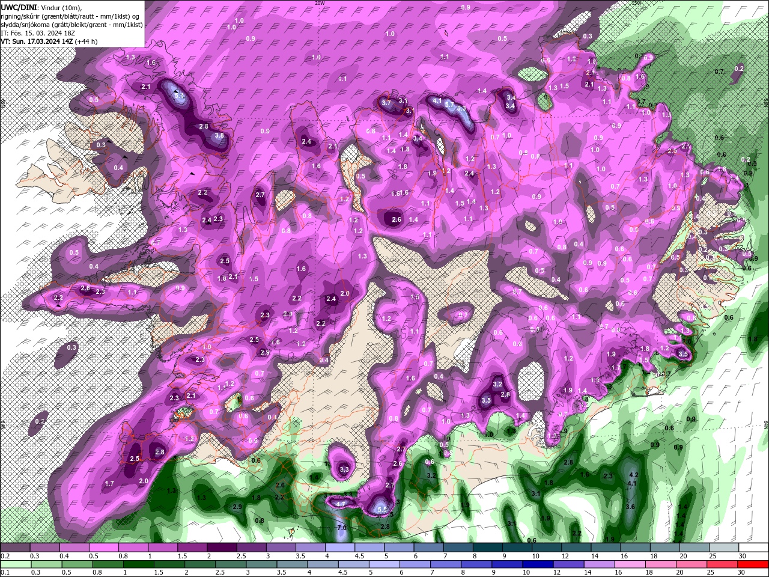The image size is (769, 577).
Task: Click the dark teal swatch at 9 in the top legend row
Action: click(518, 547)
